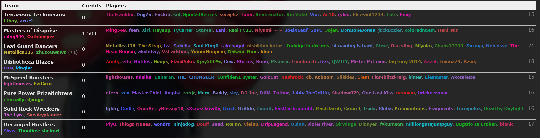Click player name GoldCat
Viewport: 540px width, 138px height.
[269, 77]
